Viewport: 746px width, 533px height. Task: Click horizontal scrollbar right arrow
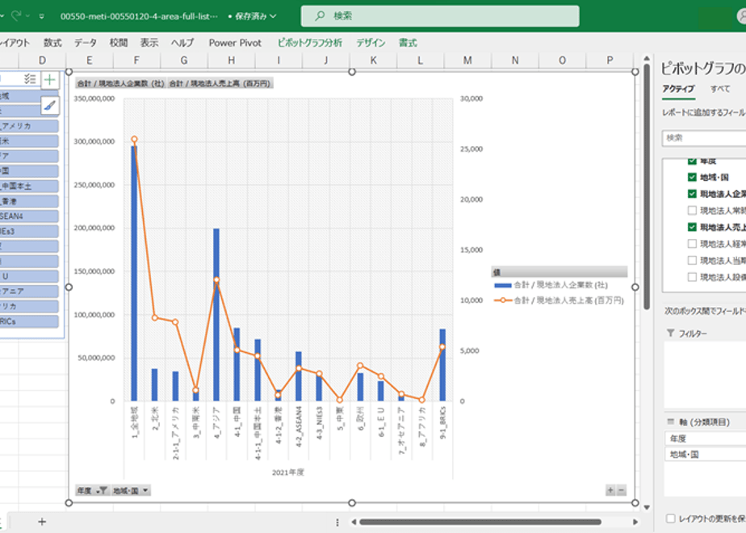pos(635,522)
